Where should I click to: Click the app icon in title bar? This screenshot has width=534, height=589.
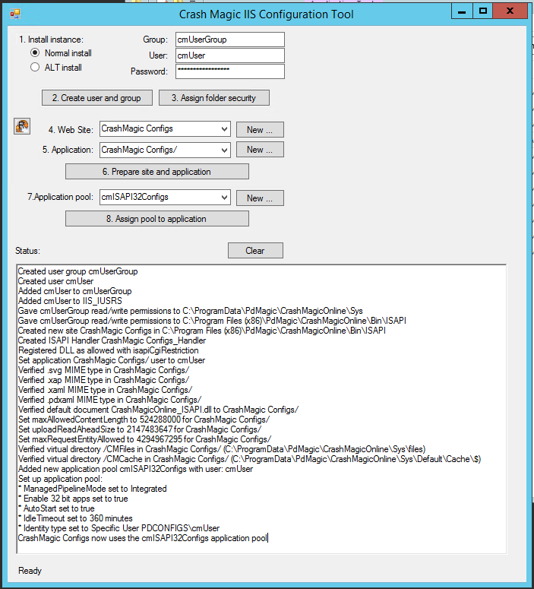click(15, 14)
